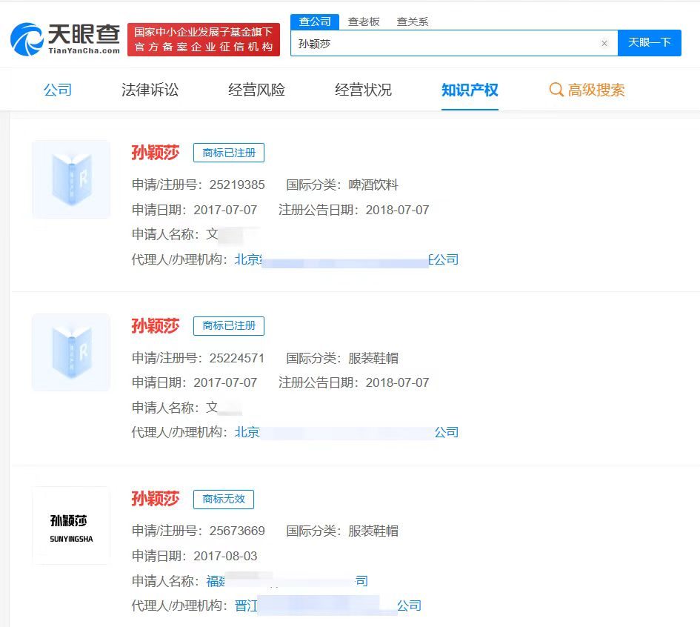The image size is (700, 627).
Task: Select the 知识产权 tab
Action: 470,89
